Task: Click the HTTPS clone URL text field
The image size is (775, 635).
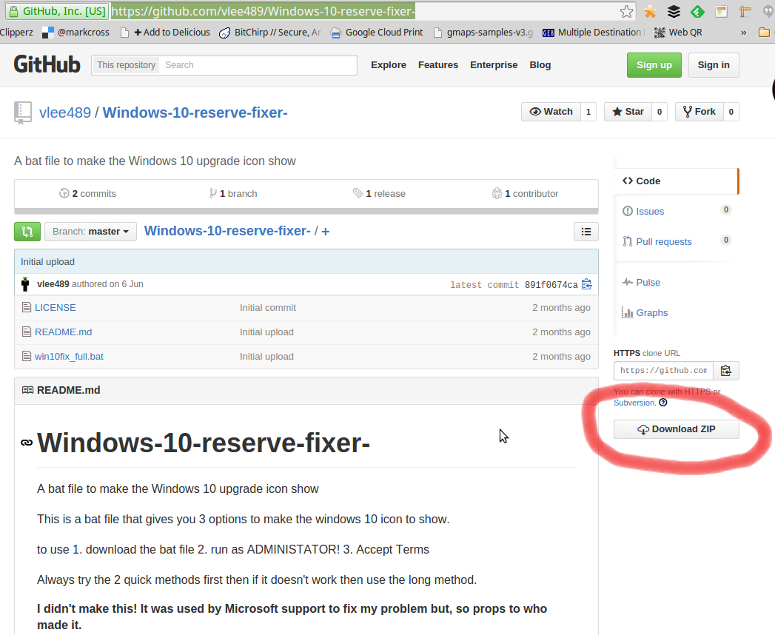Action: coord(663,371)
